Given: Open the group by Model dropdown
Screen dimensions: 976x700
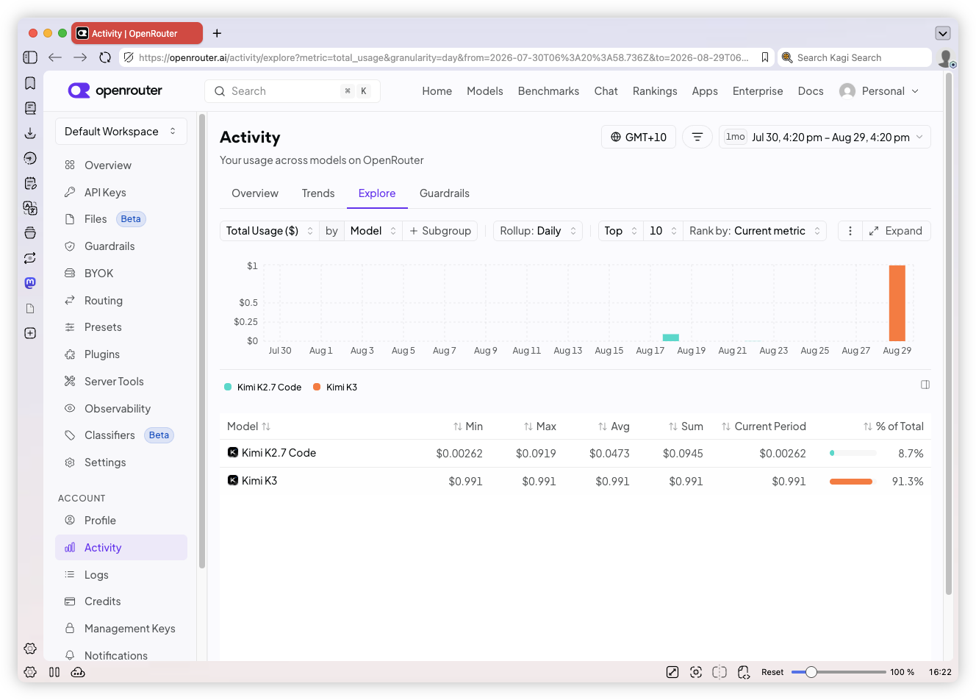Looking at the screenshot, I should (373, 231).
